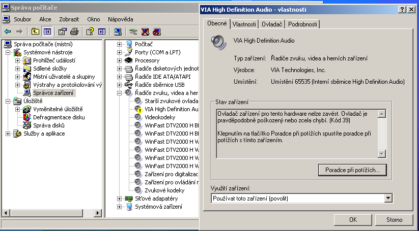
Task: Open the Soubor menu
Action: point(22,19)
